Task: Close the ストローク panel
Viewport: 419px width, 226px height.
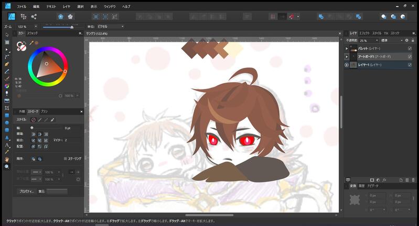Action: 81,111
